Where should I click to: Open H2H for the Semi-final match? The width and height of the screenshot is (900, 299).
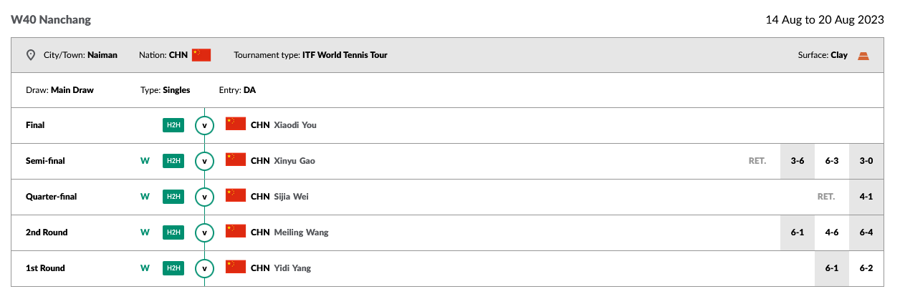173,161
